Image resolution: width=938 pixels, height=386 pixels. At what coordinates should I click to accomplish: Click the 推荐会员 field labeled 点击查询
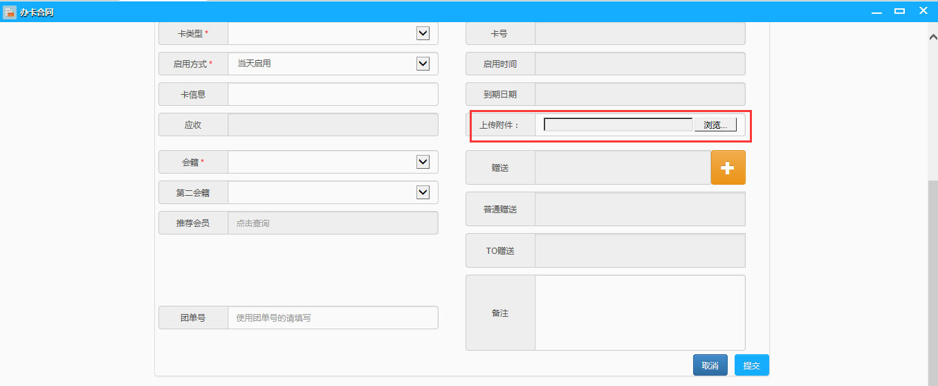[333, 223]
